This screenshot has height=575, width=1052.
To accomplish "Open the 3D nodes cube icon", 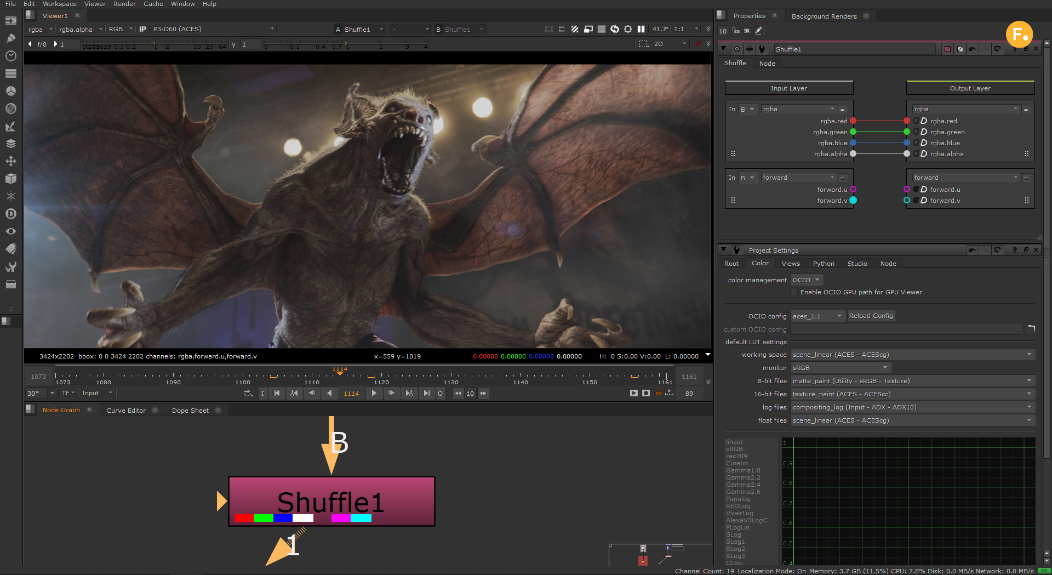I will (x=10, y=179).
